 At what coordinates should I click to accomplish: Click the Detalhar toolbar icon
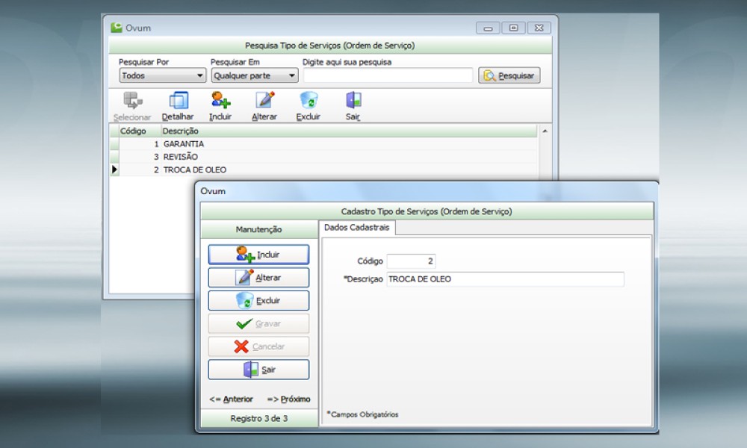point(178,101)
